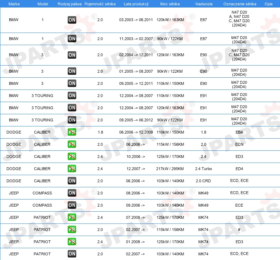This screenshot has width=280, height=260.
Task: Click the E87 cell in the 90kW row
Action: coord(203,39)
